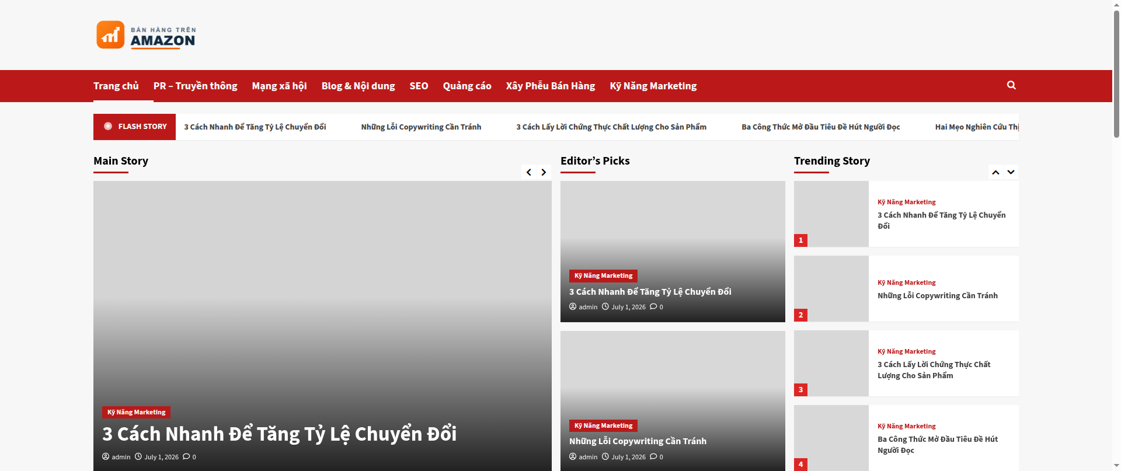
Task: Click comment icon under main story title
Action: pyautogui.click(x=186, y=456)
